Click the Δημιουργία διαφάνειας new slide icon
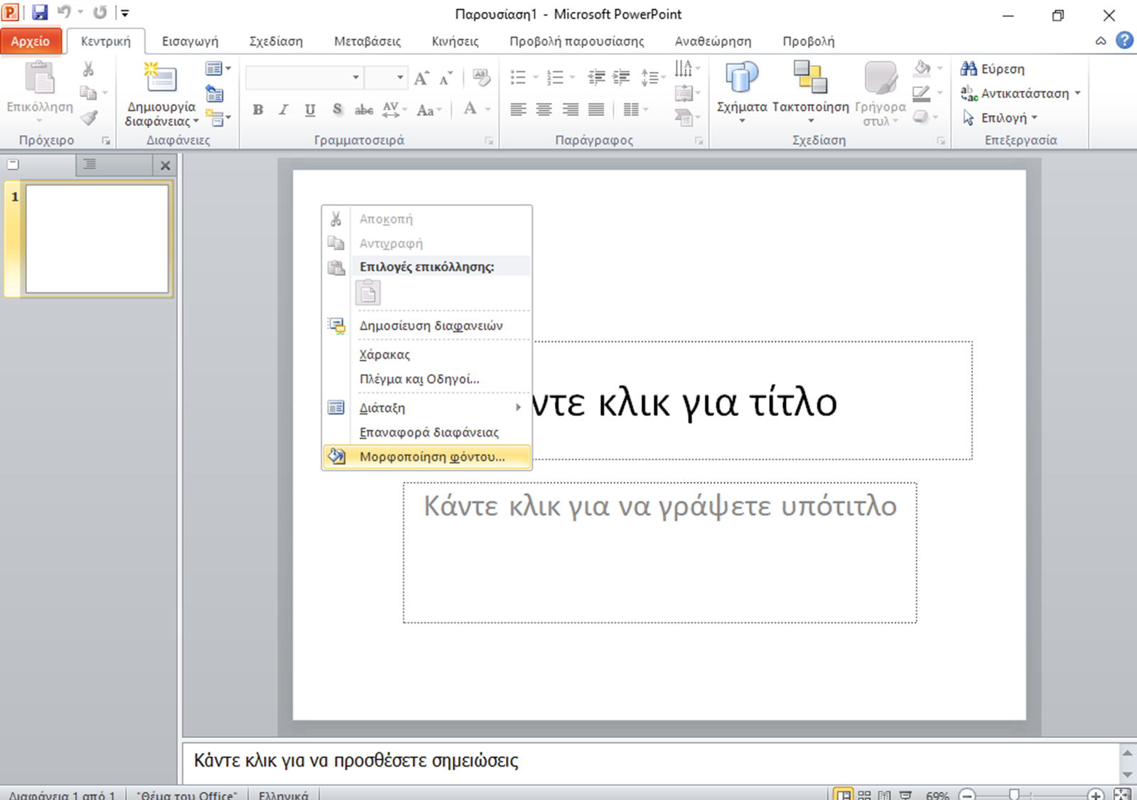The image size is (1137, 800). click(x=161, y=78)
